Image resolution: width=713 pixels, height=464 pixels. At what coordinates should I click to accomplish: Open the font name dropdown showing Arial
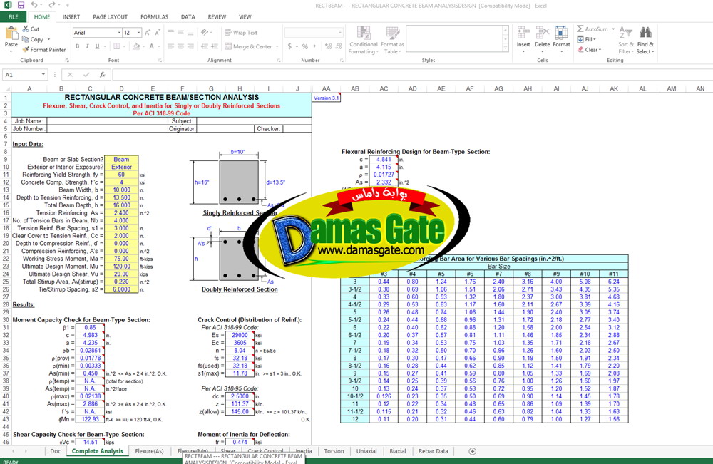click(x=119, y=33)
